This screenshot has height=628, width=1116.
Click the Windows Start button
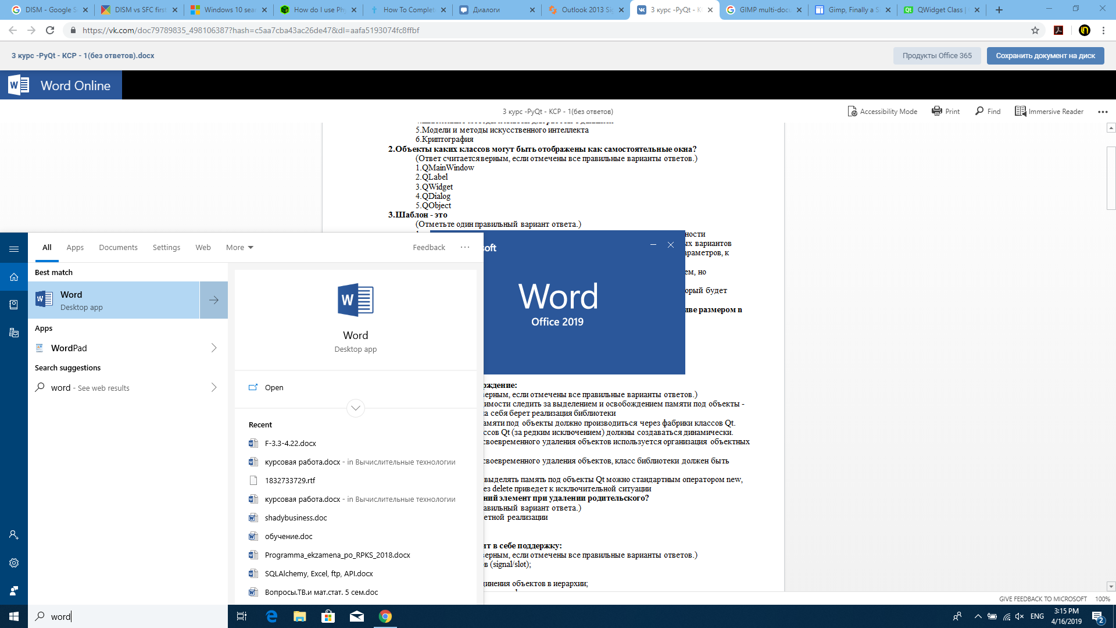click(x=14, y=616)
